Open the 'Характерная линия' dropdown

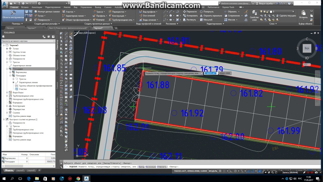coord(74,16)
